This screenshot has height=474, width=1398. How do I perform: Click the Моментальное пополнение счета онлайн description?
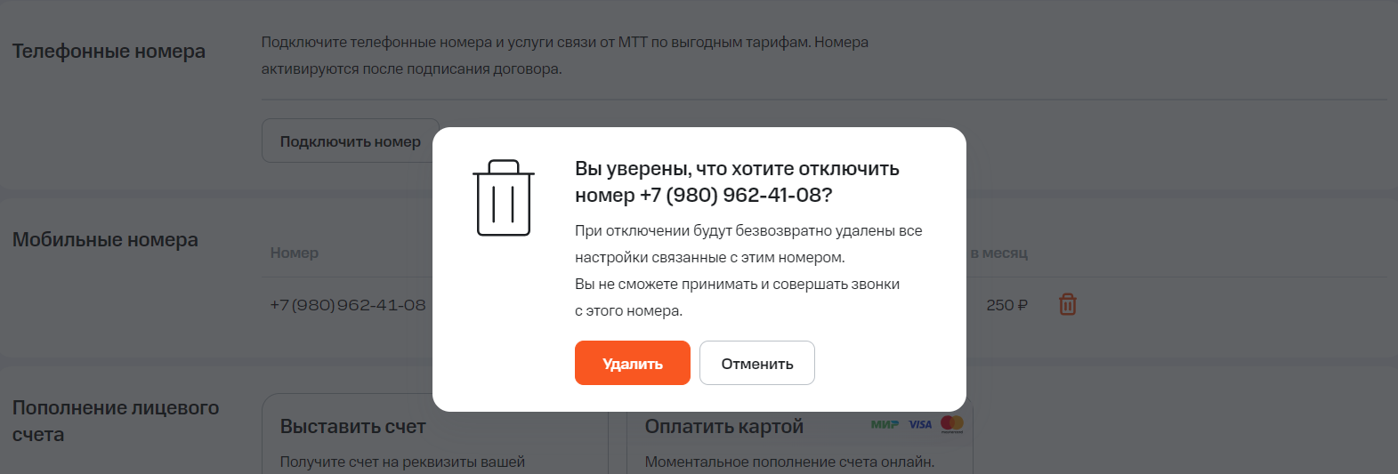coord(789,462)
